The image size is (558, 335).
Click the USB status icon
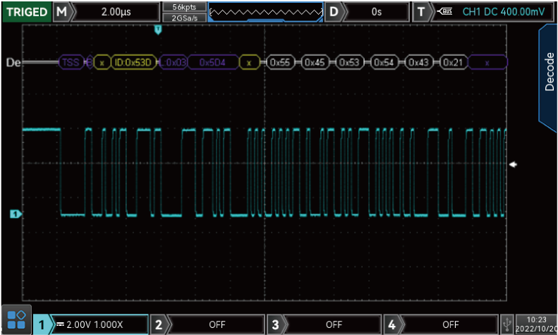507,324
